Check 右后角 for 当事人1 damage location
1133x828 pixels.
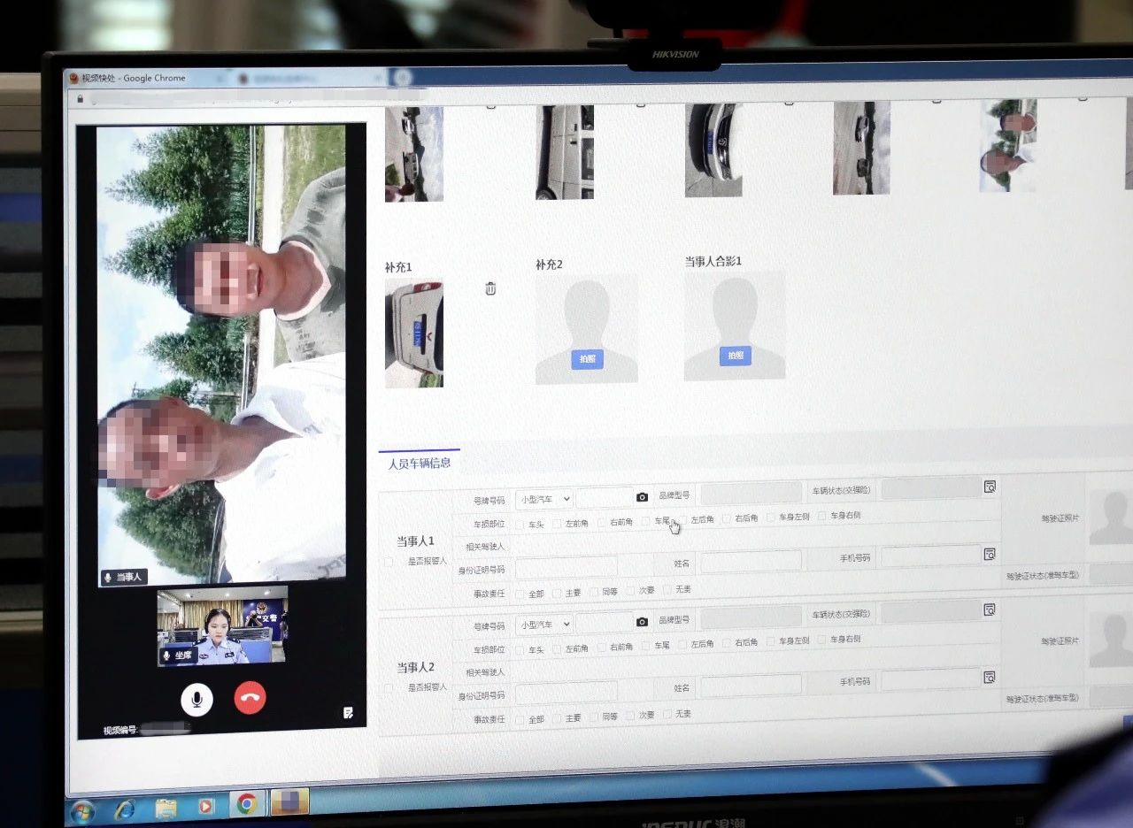(727, 518)
